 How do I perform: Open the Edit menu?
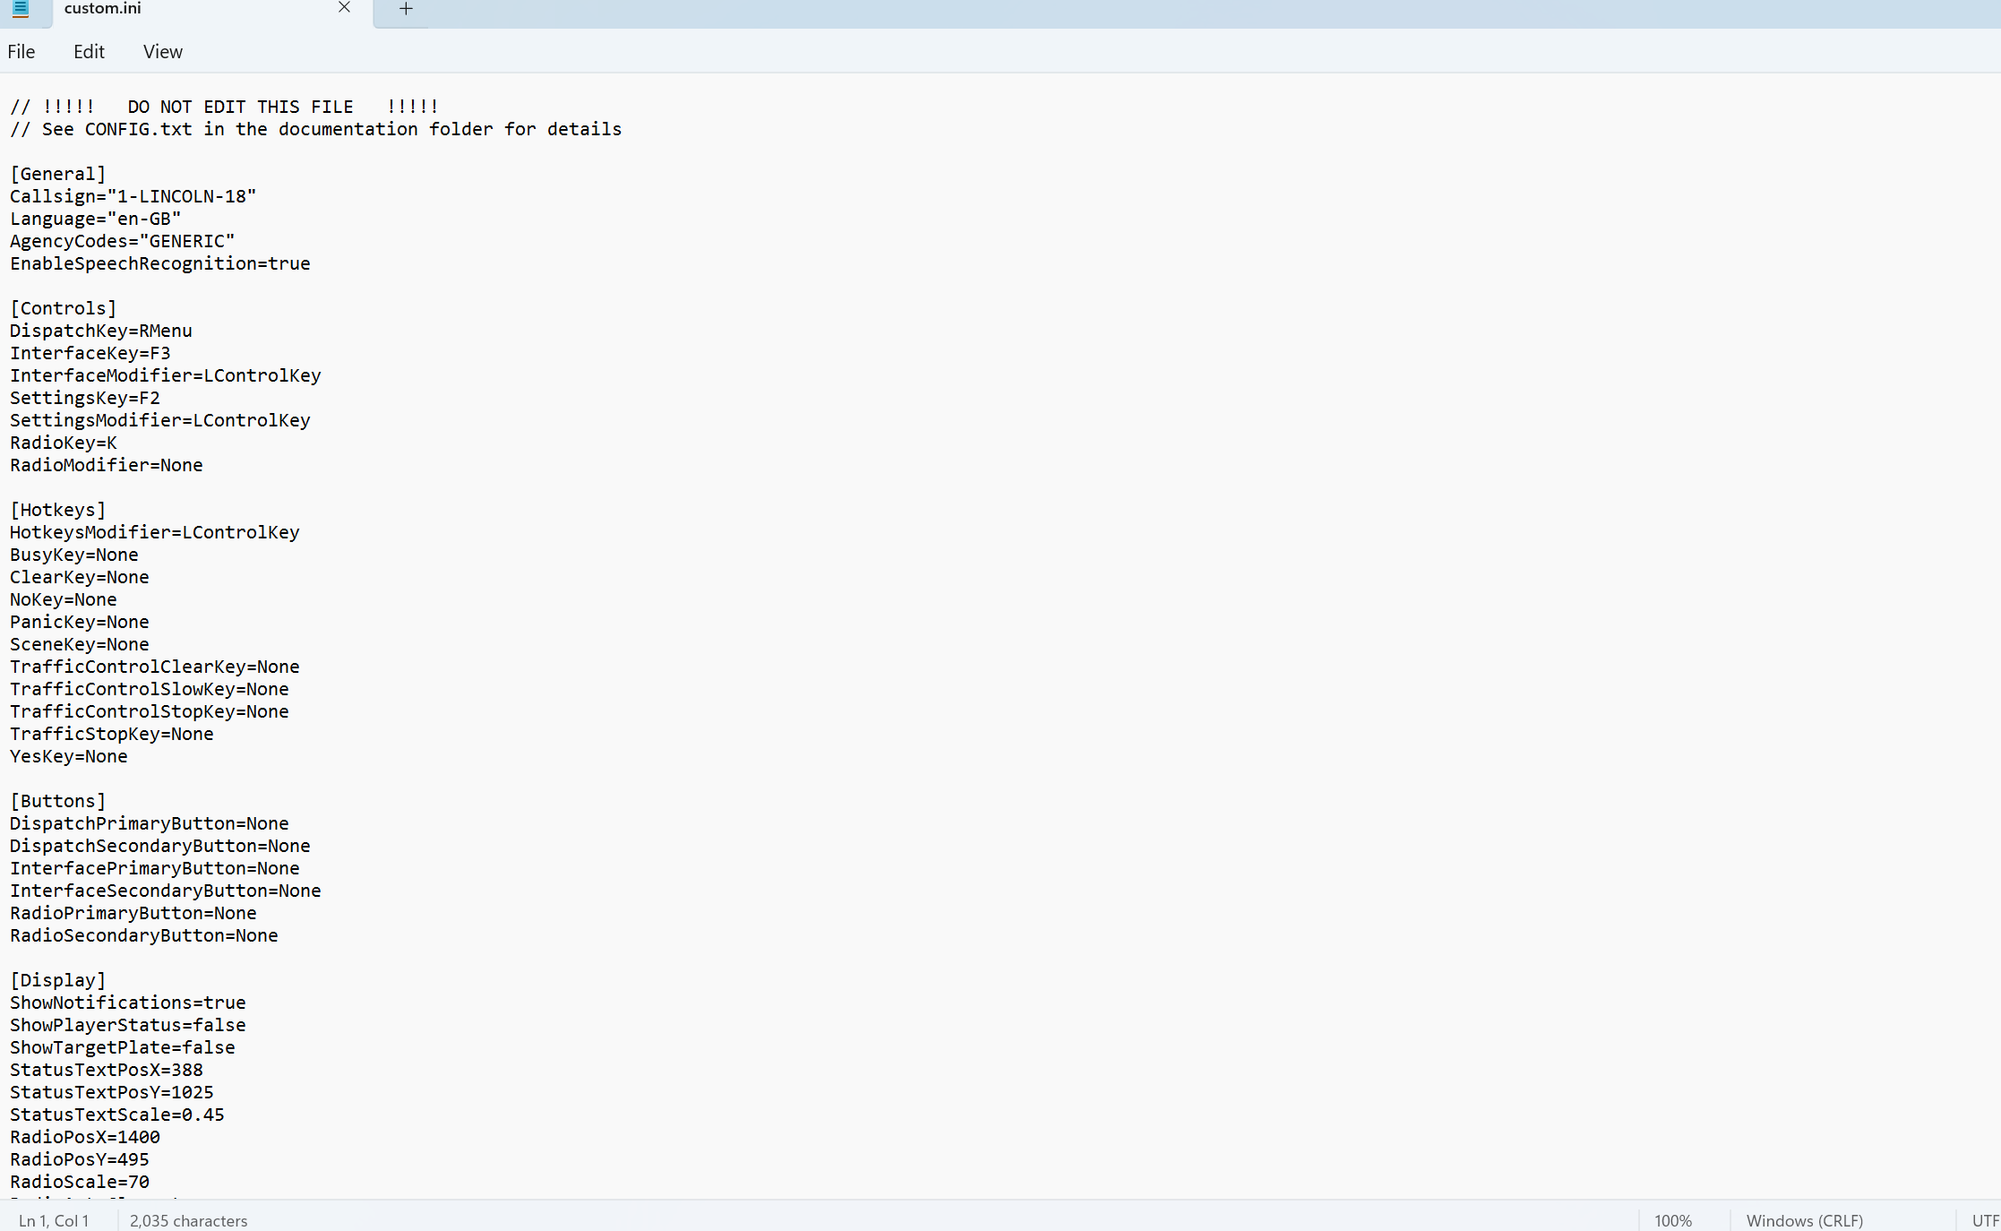[x=89, y=52]
